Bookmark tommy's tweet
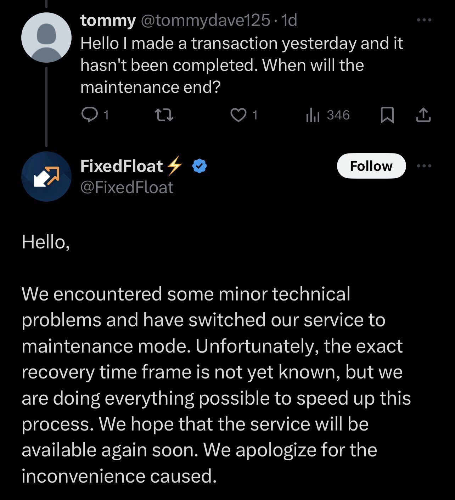Viewport: 455px width, 500px height. point(388,114)
